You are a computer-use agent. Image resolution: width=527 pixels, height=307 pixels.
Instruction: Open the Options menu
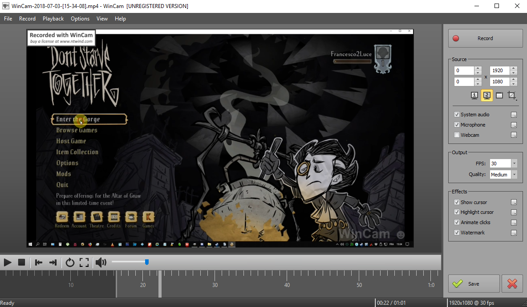point(80,19)
